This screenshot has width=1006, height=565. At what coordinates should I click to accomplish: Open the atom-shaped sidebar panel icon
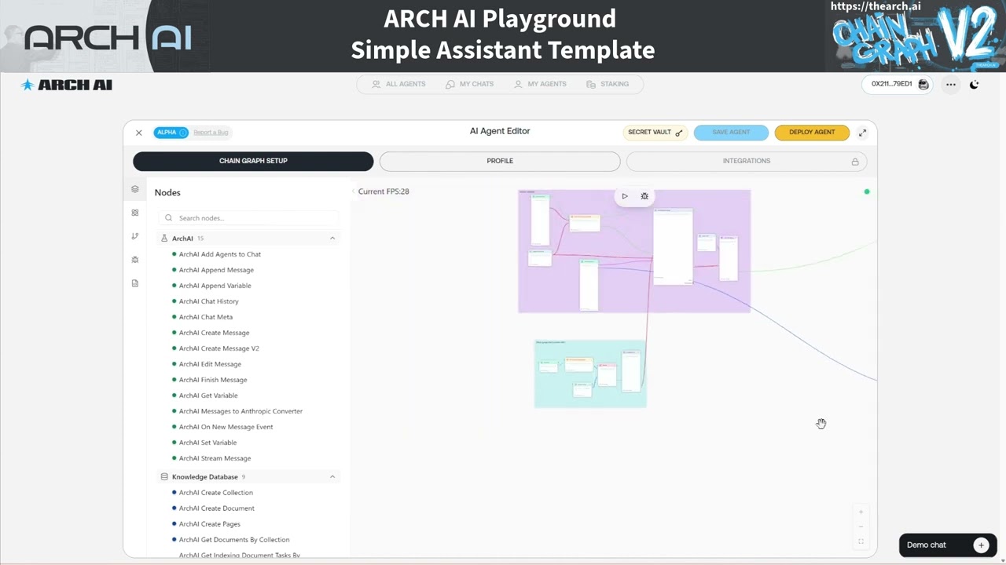[x=135, y=213]
